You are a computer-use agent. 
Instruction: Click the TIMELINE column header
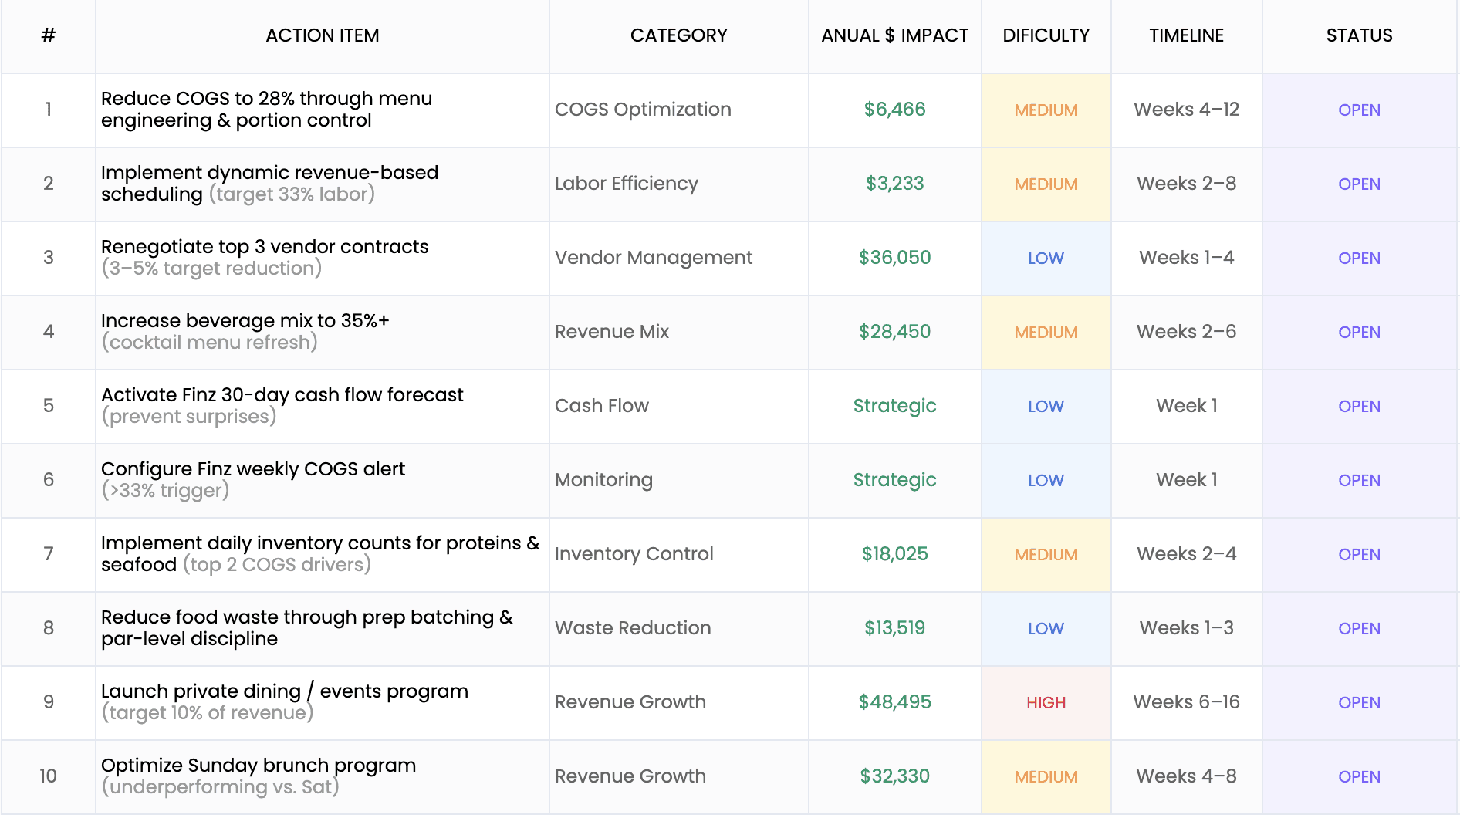pyautogui.click(x=1186, y=35)
